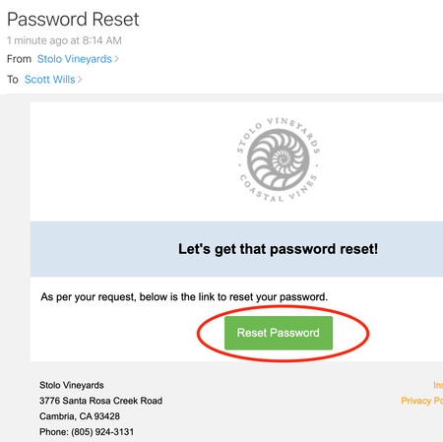Click the To label in header
The width and height of the screenshot is (443, 442).
tap(13, 80)
